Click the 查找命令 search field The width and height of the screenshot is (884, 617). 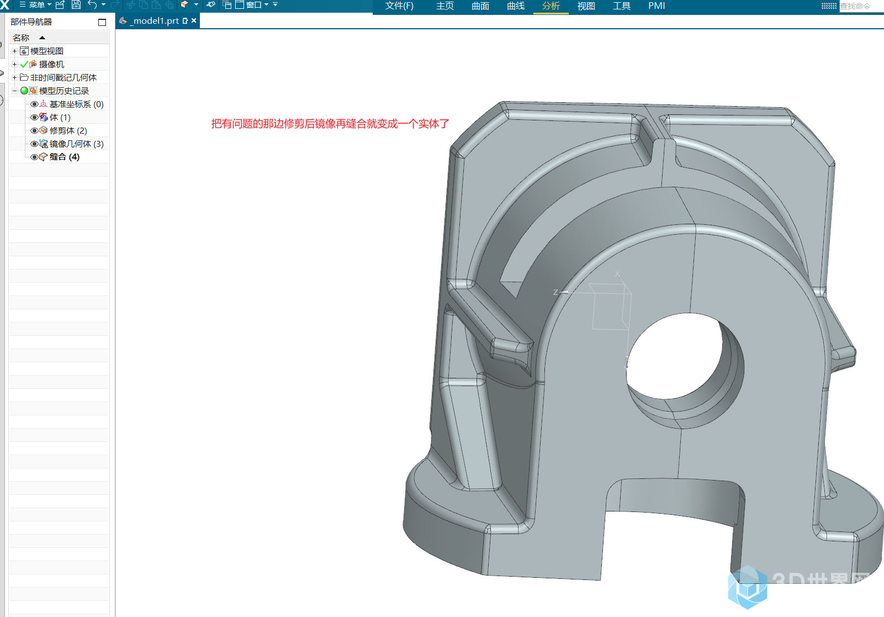pyautogui.click(x=861, y=6)
